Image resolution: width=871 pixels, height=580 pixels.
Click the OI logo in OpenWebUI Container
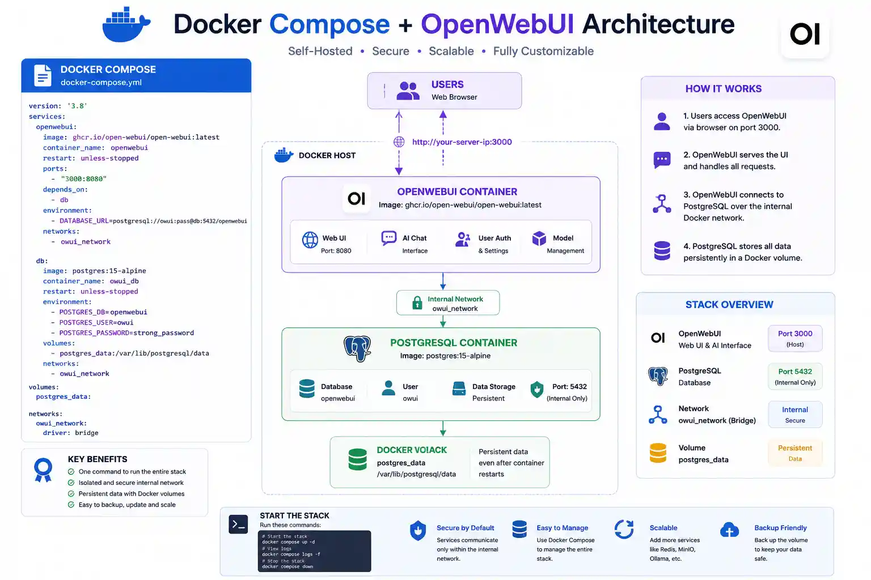click(357, 198)
